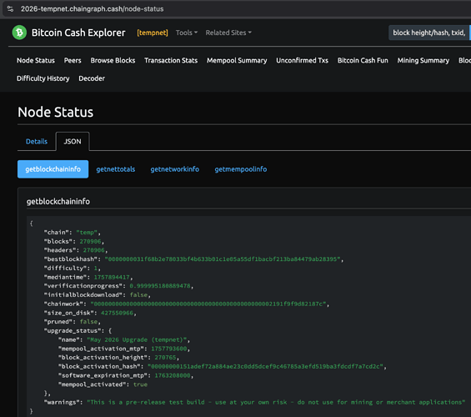Click the getblockchaininfo panel heading
The height and width of the screenshot is (417, 471).
pos(58,201)
